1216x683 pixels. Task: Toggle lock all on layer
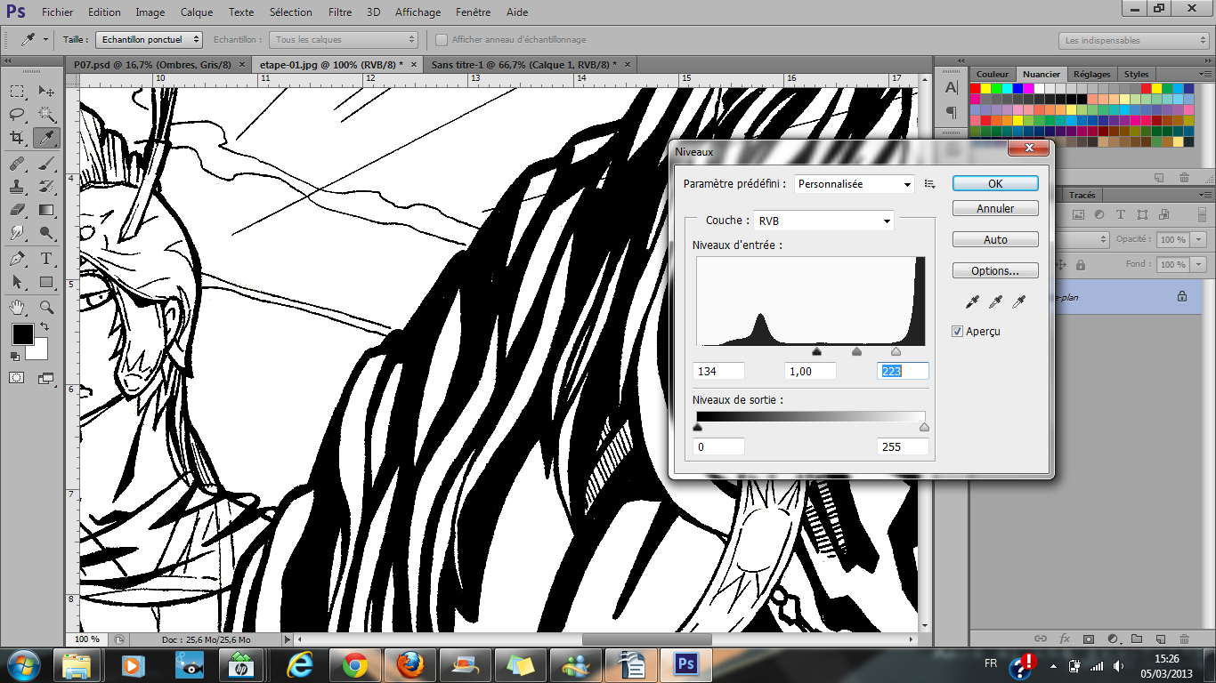[1080, 265]
